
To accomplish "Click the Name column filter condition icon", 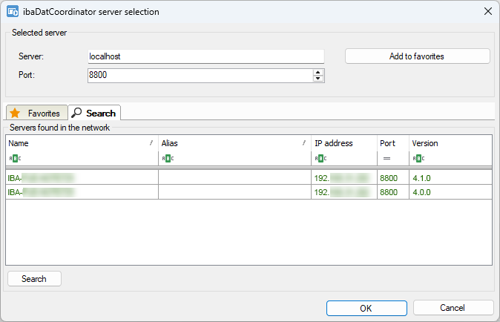I will 15,158.
